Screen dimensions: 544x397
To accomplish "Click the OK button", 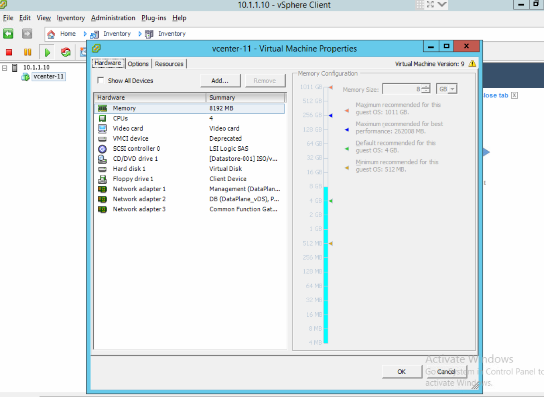I will coord(402,372).
